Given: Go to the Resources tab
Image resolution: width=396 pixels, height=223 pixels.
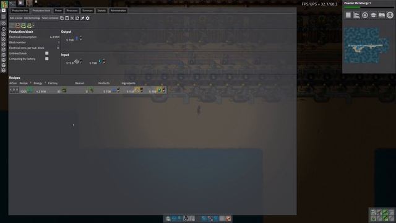Looking at the screenshot, I should pos(72,11).
